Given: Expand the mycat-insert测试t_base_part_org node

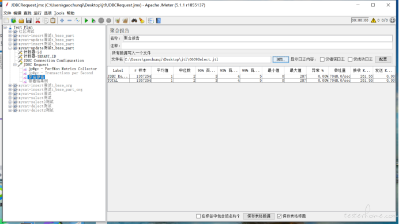Looking at the screenshot, I should click(10, 89).
